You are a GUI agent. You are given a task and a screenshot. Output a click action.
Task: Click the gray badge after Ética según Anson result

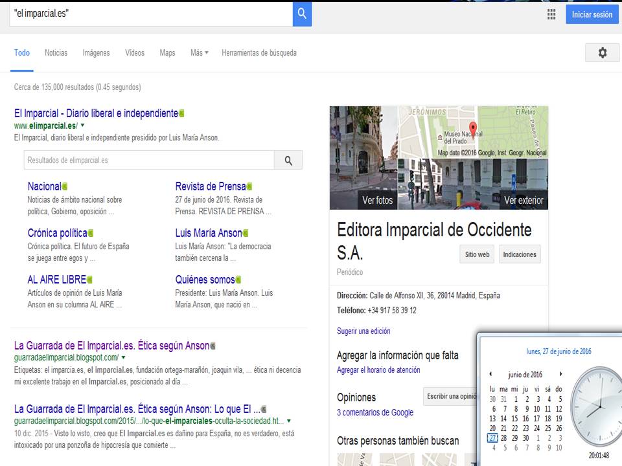(x=213, y=346)
